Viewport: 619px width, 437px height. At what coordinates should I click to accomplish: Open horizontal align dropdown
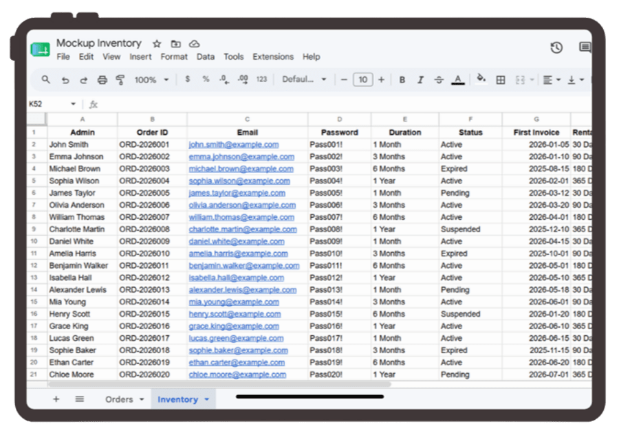tap(552, 80)
